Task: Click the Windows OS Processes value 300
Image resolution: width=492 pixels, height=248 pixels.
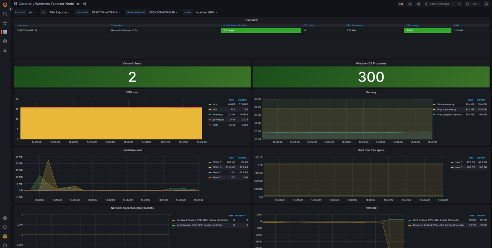Action: pyautogui.click(x=371, y=77)
